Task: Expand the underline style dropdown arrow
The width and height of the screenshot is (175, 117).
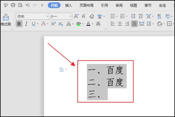Action: click(38, 24)
